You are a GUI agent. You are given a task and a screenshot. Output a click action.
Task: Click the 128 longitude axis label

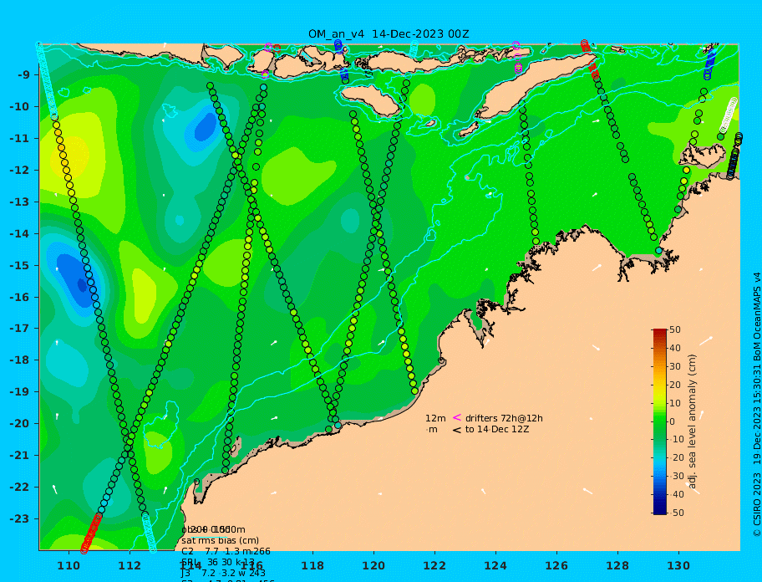pos(617,565)
